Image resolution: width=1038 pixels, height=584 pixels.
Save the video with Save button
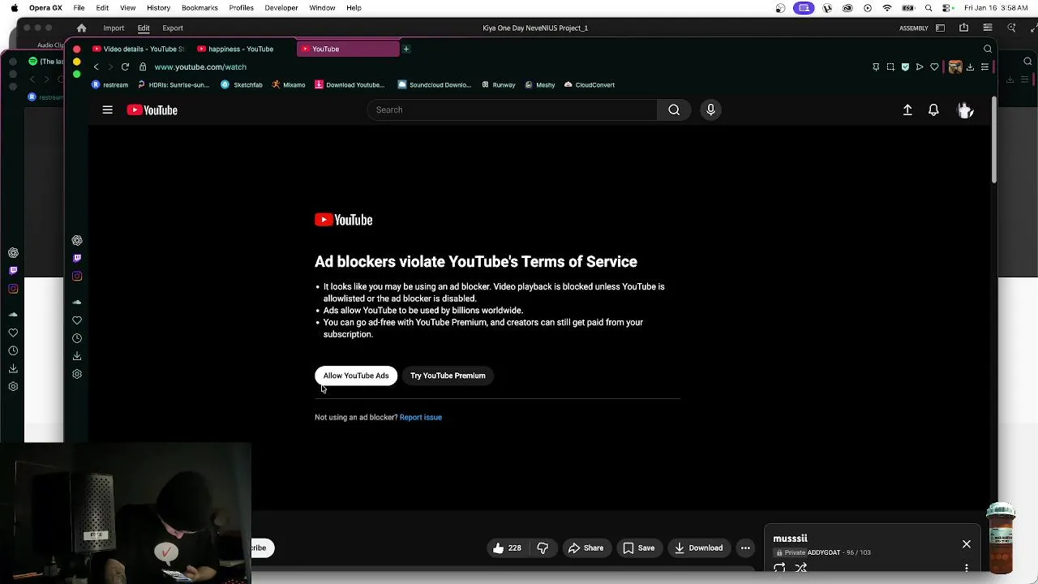point(638,547)
